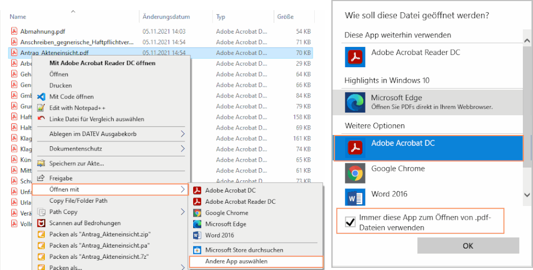Click the Visual Studio Code icon in context menu
533x270 pixels.
41,97
